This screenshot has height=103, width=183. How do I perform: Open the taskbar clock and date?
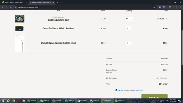click(173, 101)
